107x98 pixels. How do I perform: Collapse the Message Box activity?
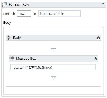pos(95,58)
